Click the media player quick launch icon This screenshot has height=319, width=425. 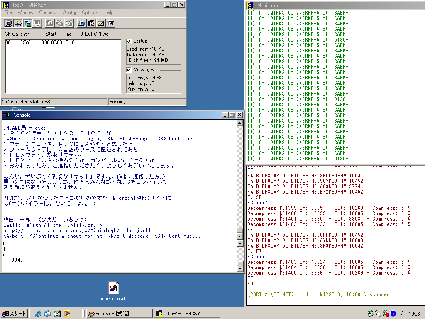click(x=67, y=314)
